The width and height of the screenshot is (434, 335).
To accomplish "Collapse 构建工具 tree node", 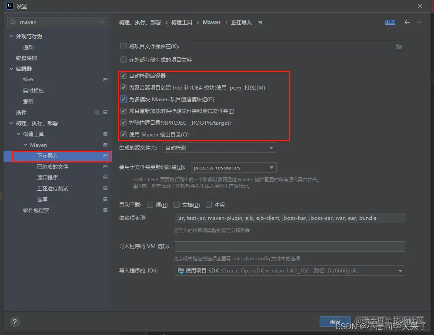I will coord(18,134).
